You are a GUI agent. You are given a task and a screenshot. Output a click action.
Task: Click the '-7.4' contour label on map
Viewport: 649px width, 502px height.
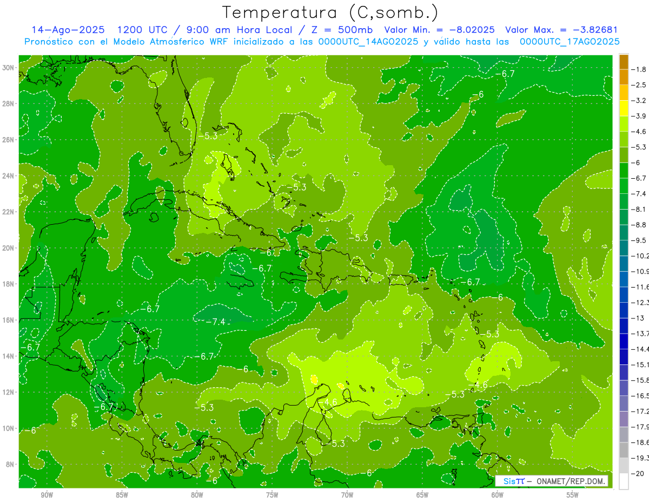215,322
